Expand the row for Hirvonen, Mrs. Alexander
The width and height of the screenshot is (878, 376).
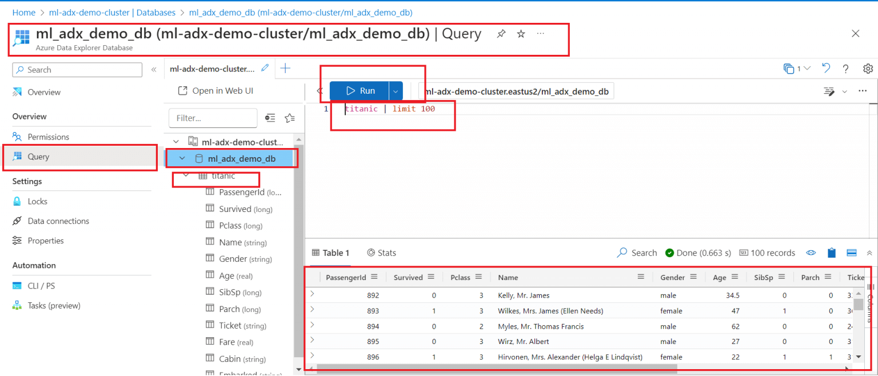pos(312,356)
